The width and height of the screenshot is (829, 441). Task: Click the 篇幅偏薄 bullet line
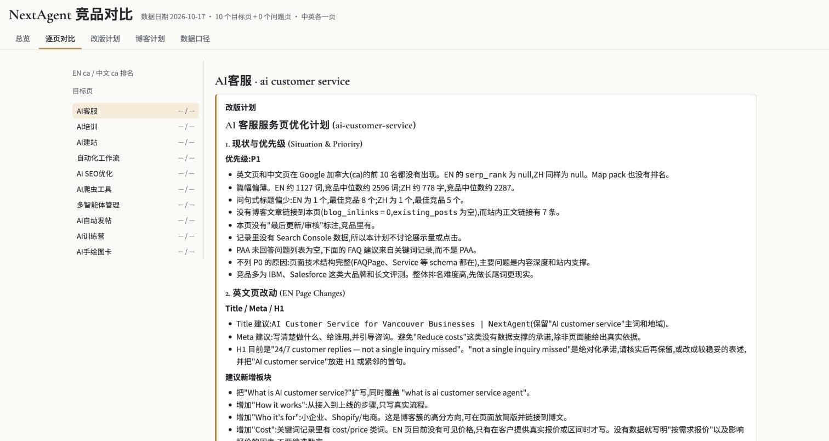(376, 188)
